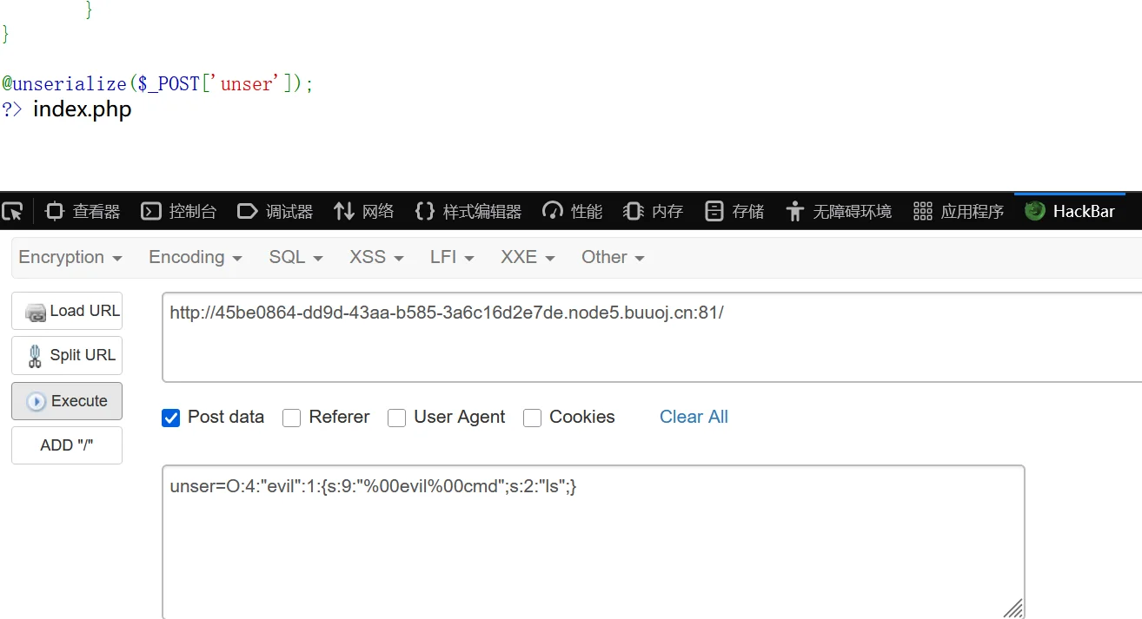Open the Inspector (查看器) panel
The height and width of the screenshot is (619, 1142).
pos(83,211)
